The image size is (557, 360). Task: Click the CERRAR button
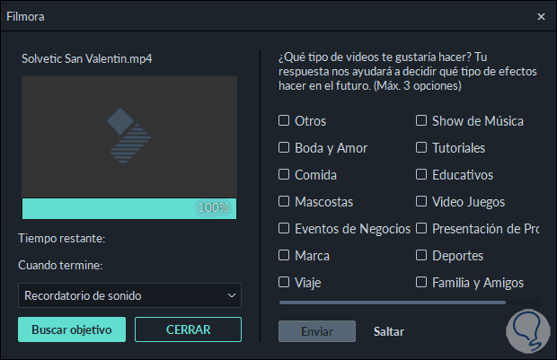[x=188, y=329]
